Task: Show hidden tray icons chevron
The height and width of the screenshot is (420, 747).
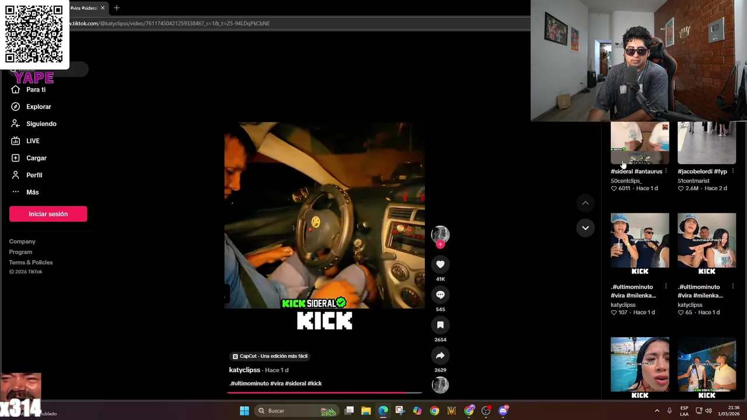Action: [x=657, y=411]
